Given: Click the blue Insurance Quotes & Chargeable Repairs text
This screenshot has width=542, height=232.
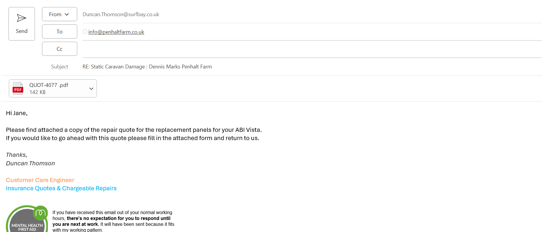Looking at the screenshot, I should [61, 189].
